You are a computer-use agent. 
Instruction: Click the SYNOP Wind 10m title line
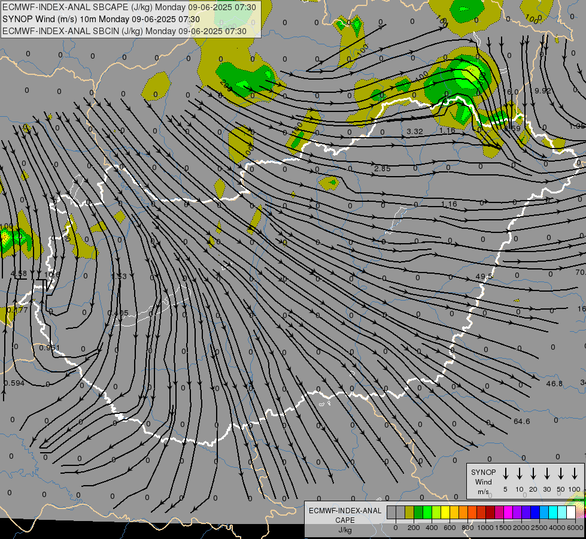click(101, 19)
